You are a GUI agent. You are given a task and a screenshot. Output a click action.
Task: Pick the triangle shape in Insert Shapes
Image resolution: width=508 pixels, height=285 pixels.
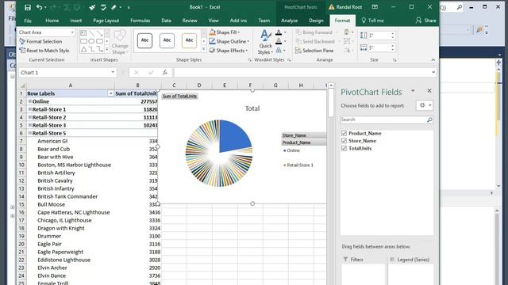(83, 49)
